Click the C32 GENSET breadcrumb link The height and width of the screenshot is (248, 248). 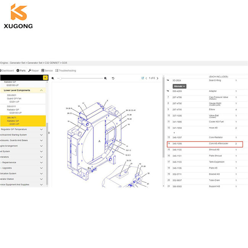click(52, 63)
